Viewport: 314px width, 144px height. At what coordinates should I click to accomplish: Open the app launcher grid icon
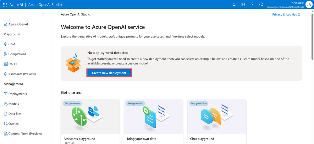(5, 5)
